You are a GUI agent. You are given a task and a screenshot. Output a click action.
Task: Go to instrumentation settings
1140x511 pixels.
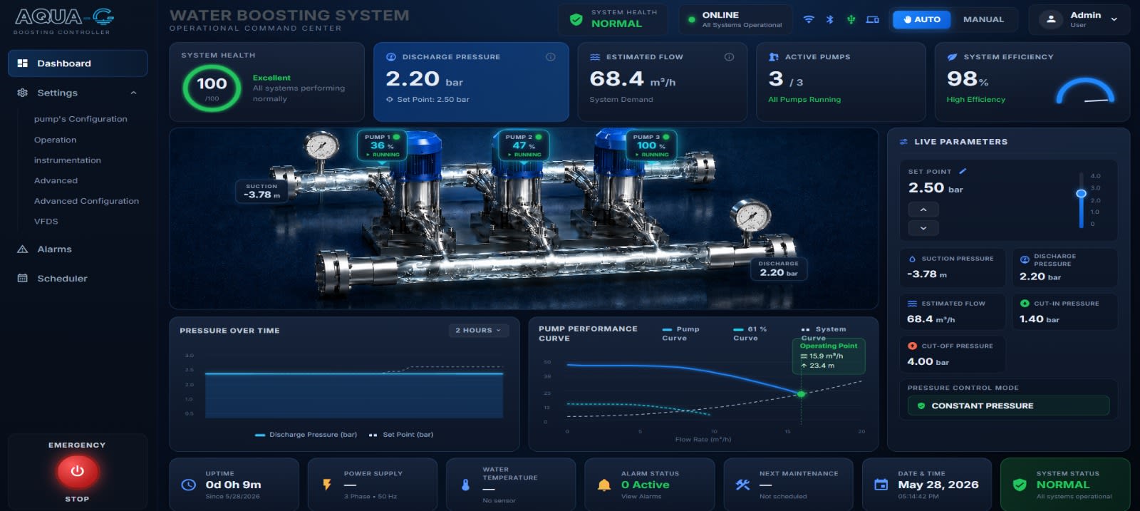point(68,160)
